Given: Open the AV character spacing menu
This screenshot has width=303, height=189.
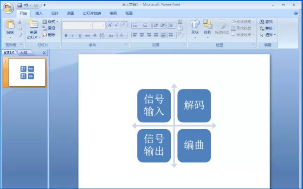Looking at the screenshot, I should coord(102,35).
